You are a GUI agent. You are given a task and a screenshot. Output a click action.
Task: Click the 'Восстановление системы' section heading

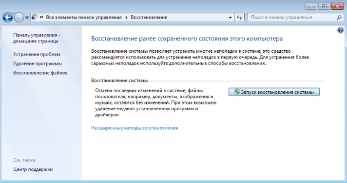click(x=119, y=81)
